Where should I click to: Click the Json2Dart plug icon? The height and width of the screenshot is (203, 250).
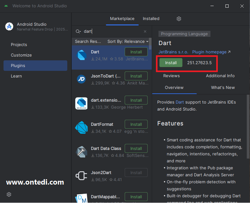tap(81, 176)
